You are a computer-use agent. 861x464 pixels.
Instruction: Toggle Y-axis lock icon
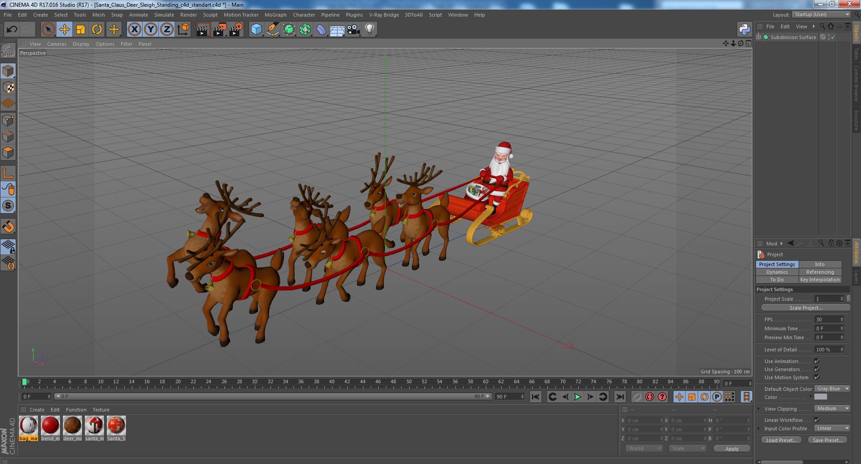coord(151,30)
